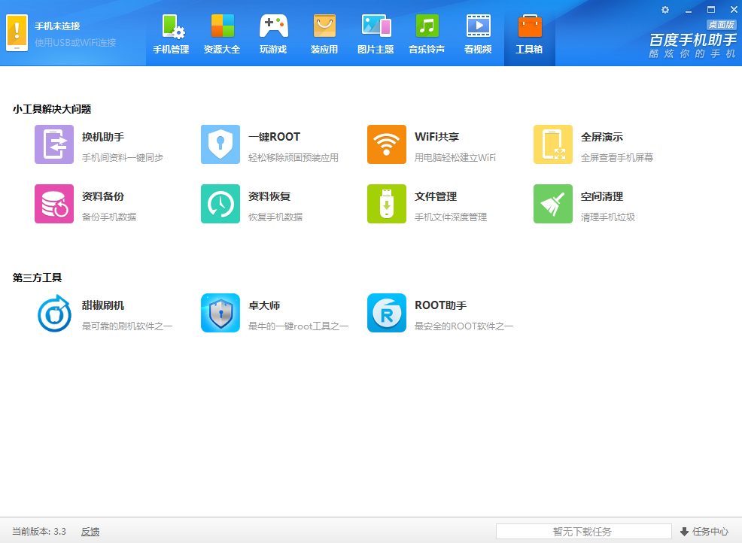Switch to the 图片主题 themes tab
The width and height of the screenshot is (742, 543).
click(x=376, y=33)
